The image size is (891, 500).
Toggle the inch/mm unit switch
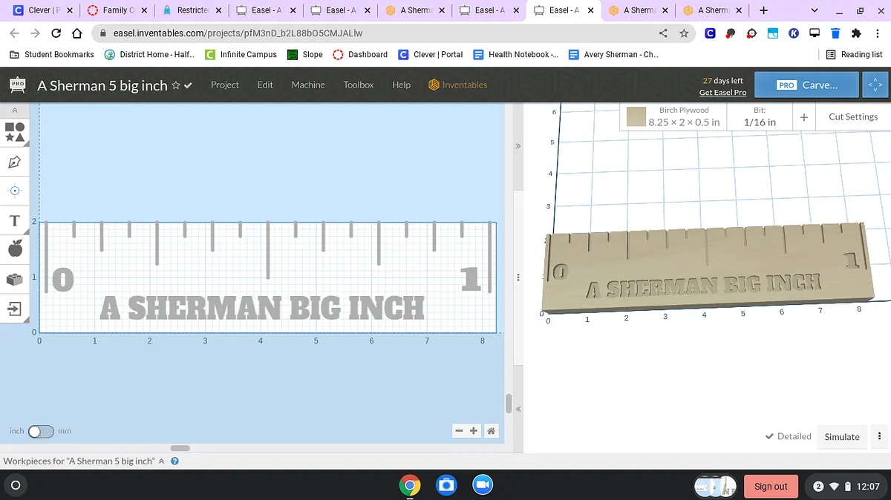coord(41,431)
